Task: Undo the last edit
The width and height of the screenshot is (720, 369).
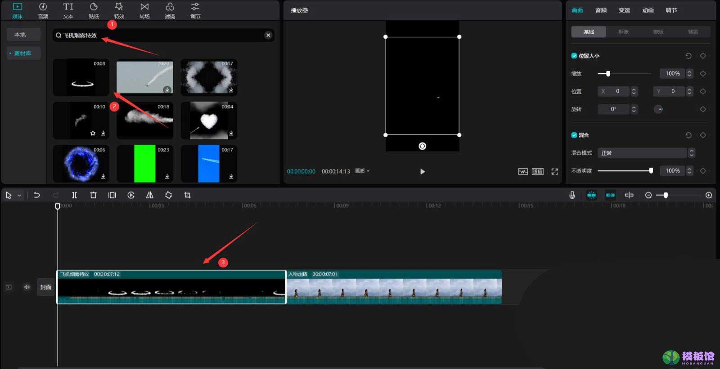Action: [37, 195]
